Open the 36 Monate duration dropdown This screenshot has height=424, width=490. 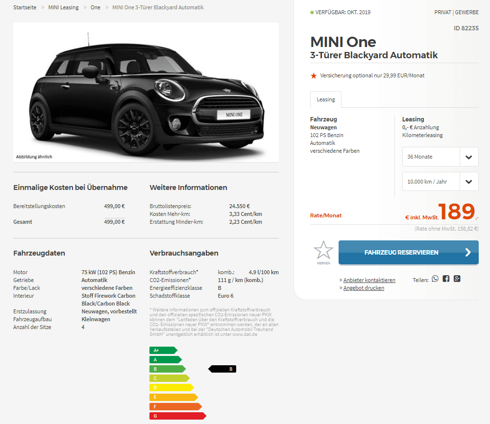pyautogui.click(x=441, y=157)
